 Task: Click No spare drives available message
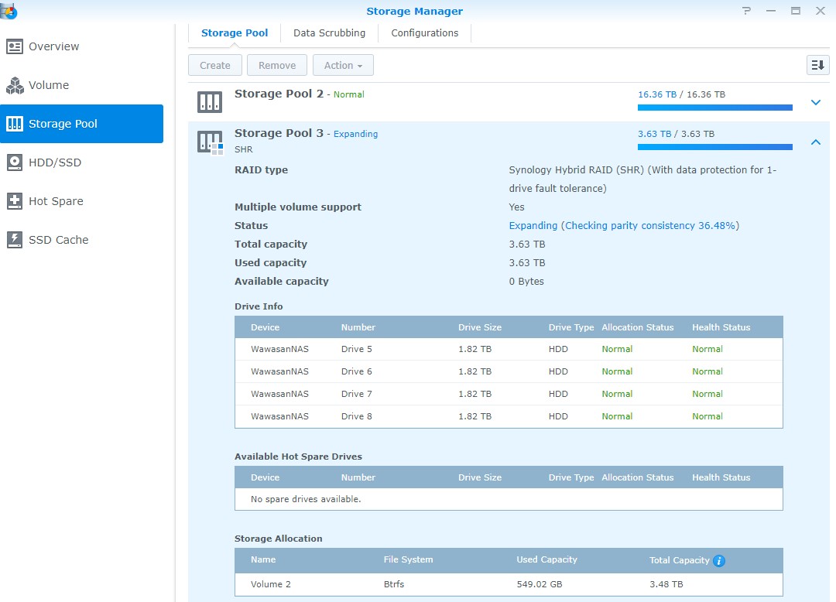306,499
